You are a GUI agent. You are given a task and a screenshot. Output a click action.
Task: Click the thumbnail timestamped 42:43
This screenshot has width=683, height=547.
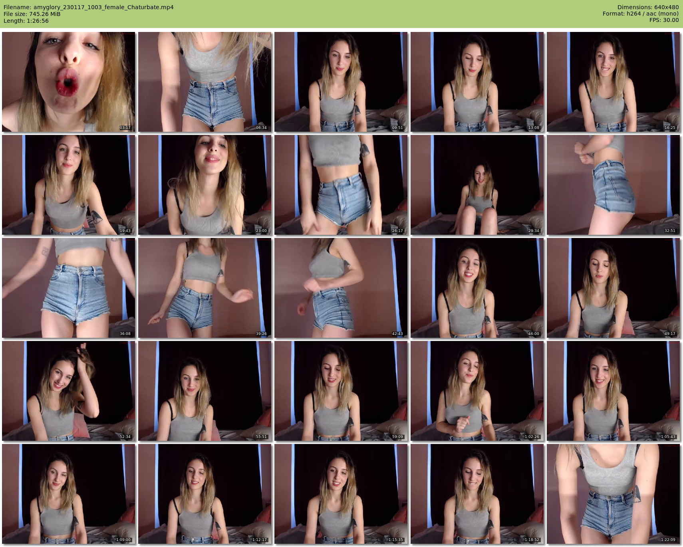341,288
